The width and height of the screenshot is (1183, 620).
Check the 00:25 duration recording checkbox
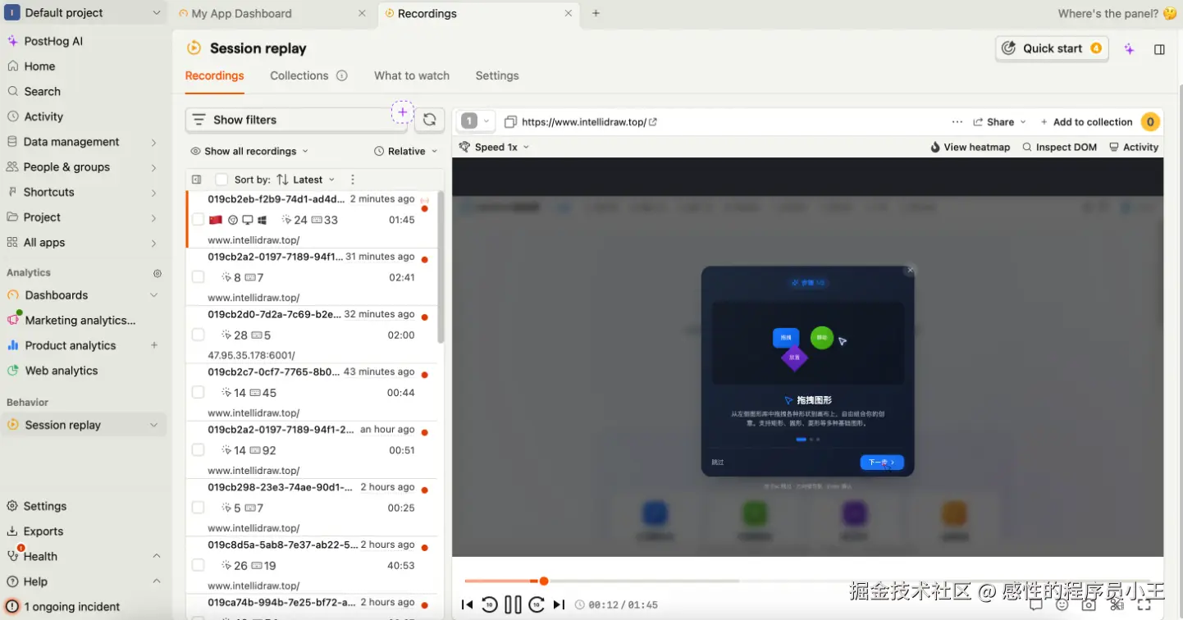[x=198, y=508]
